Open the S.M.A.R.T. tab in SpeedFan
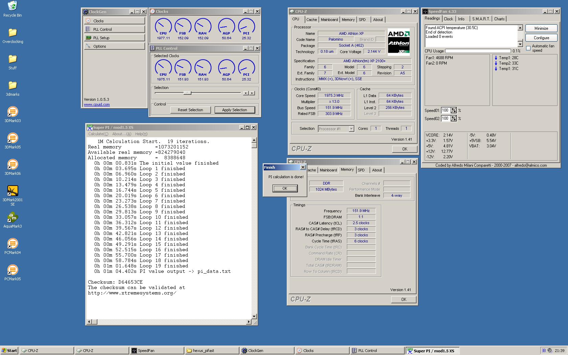Image resolution: width=568 pixels, height=355 pixels. (x=481, y=19)
